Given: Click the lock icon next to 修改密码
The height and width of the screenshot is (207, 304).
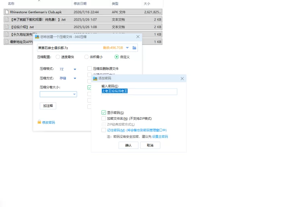Looking at the screenshot, I should [x=40, y=122].
